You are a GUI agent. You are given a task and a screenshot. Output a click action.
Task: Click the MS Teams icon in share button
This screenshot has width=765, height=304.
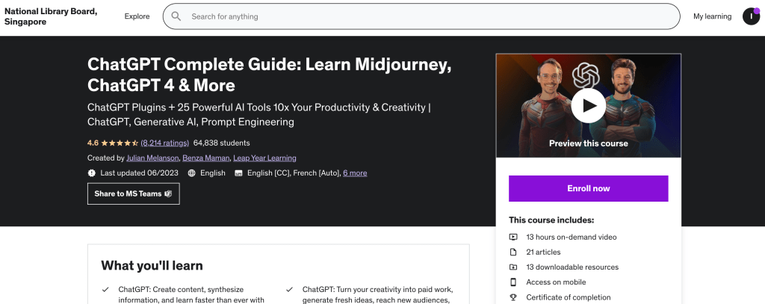pyautogui.click(x=168, y=193)
